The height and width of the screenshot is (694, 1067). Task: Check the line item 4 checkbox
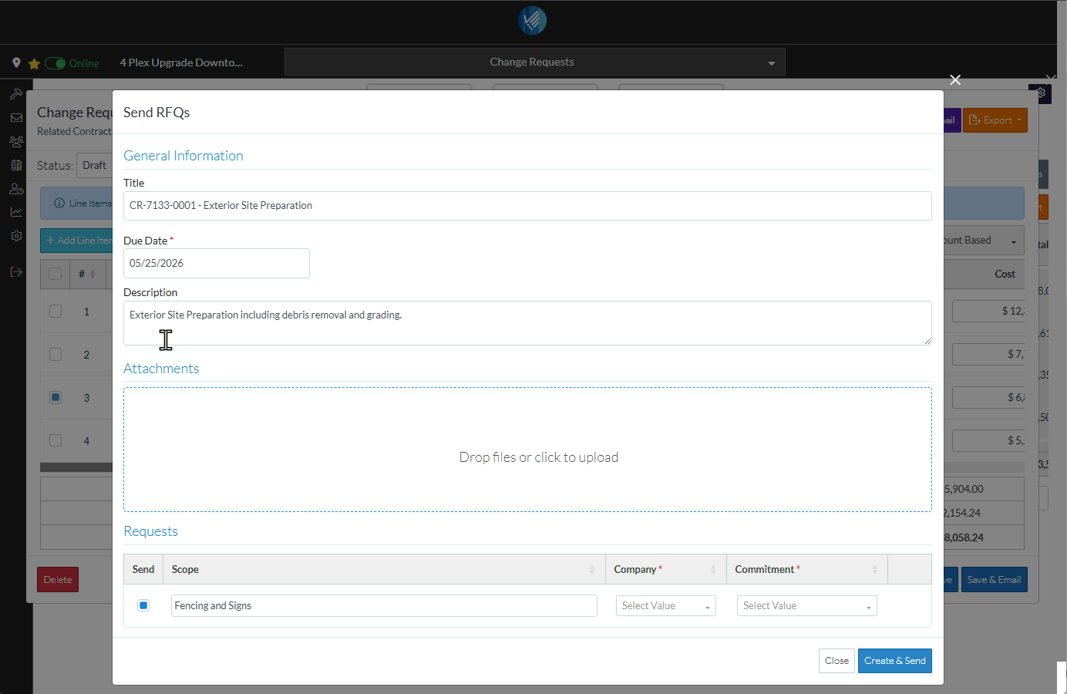tap(56, 440)
